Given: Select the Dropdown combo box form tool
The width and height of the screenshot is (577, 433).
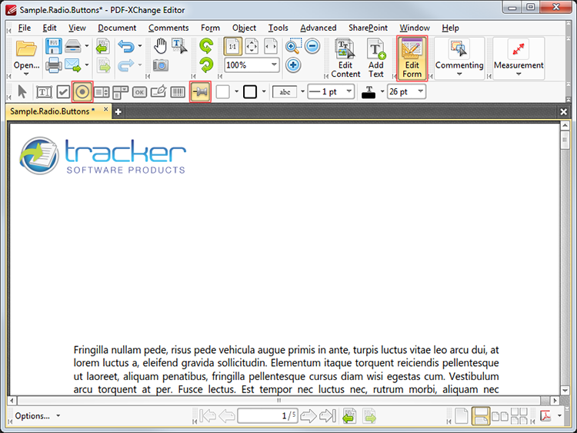Looking at the screenshot, I should click(120, 92).
